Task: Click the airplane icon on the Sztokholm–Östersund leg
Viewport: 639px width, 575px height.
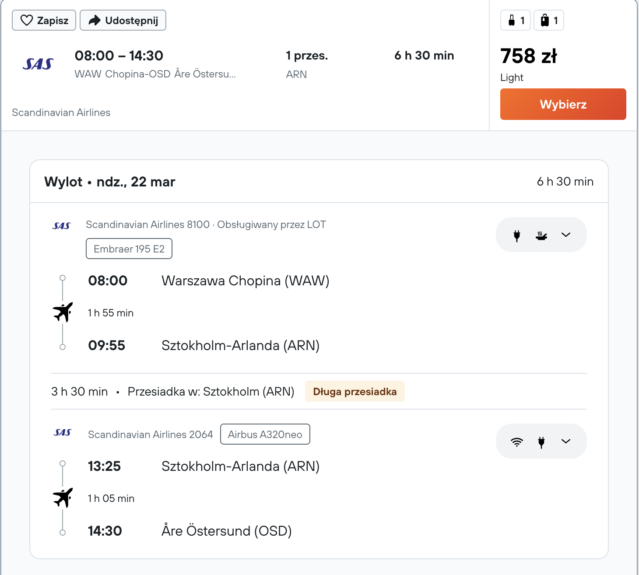Action: tap(63, 498)
